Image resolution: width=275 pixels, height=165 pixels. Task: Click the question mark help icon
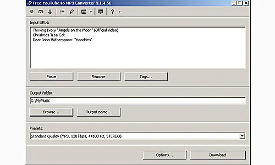click(x=112, y=12)
